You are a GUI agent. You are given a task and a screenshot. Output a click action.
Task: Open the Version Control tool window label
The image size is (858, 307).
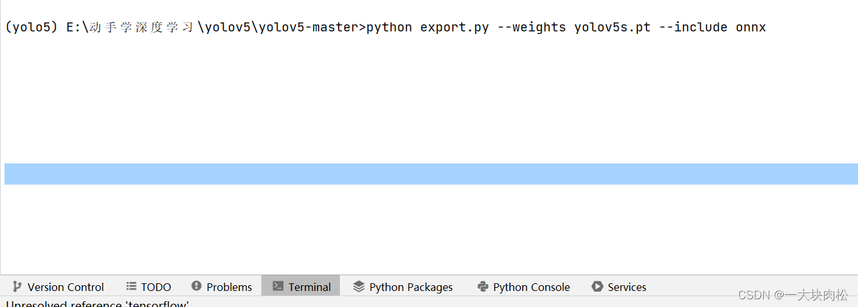pos(65,287)
